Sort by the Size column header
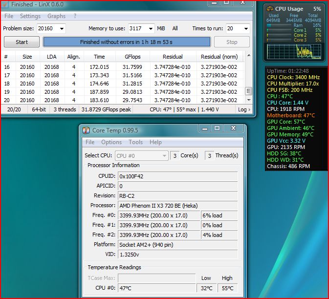Screen dimensions: 329x299 tap(27, 57)
